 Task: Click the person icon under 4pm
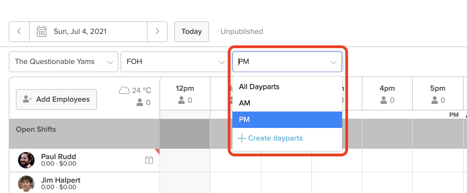pos(384,100)
